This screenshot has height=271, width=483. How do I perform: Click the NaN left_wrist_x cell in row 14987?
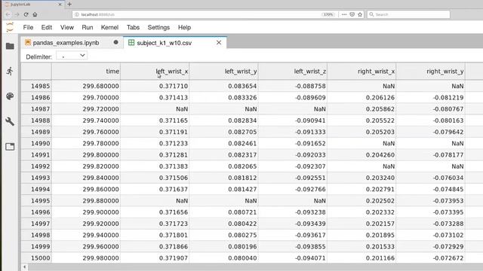(x=155, y=109)
